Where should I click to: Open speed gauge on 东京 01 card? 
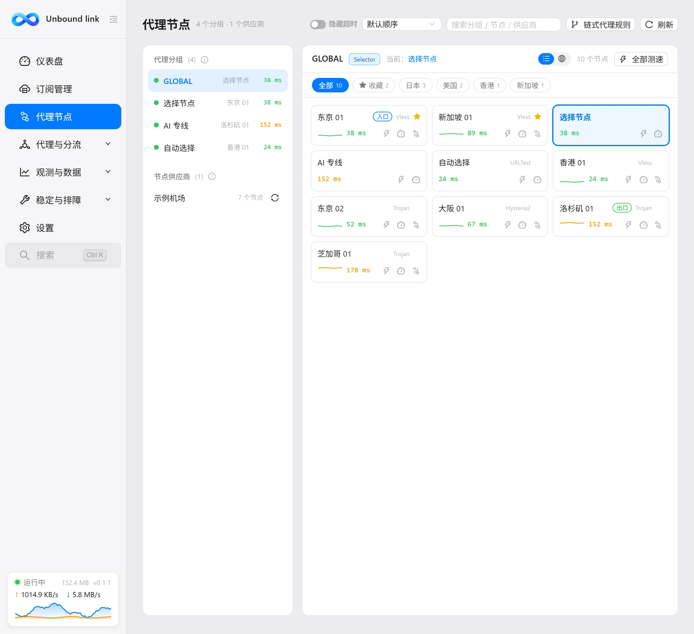[401, 134]
